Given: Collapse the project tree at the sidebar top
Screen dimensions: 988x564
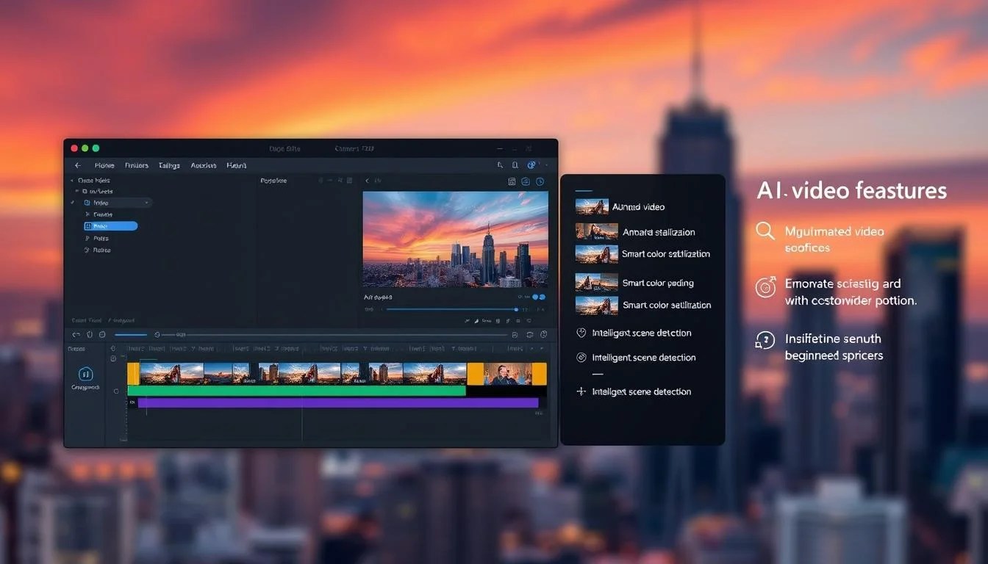Looking at the screenshot, I should point(72,180).
